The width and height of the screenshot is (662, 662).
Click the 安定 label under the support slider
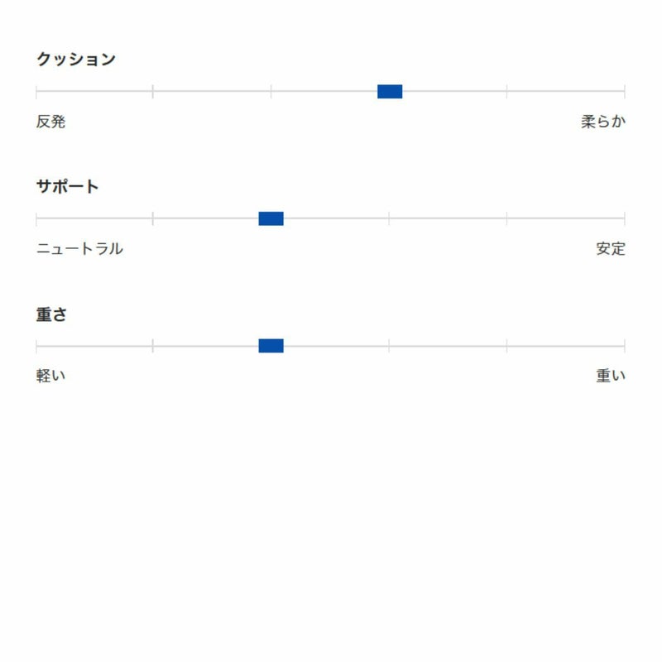(611, 249)
